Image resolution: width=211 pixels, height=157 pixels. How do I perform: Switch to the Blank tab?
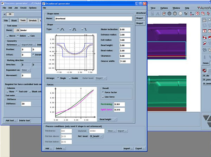[14, 20]
